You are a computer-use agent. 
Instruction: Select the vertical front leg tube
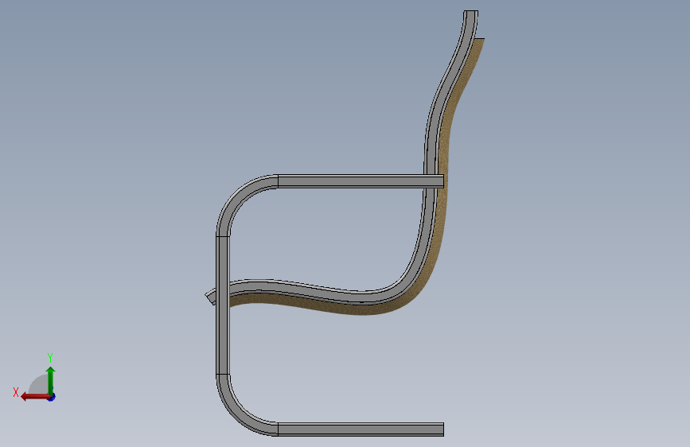(223, 305)
